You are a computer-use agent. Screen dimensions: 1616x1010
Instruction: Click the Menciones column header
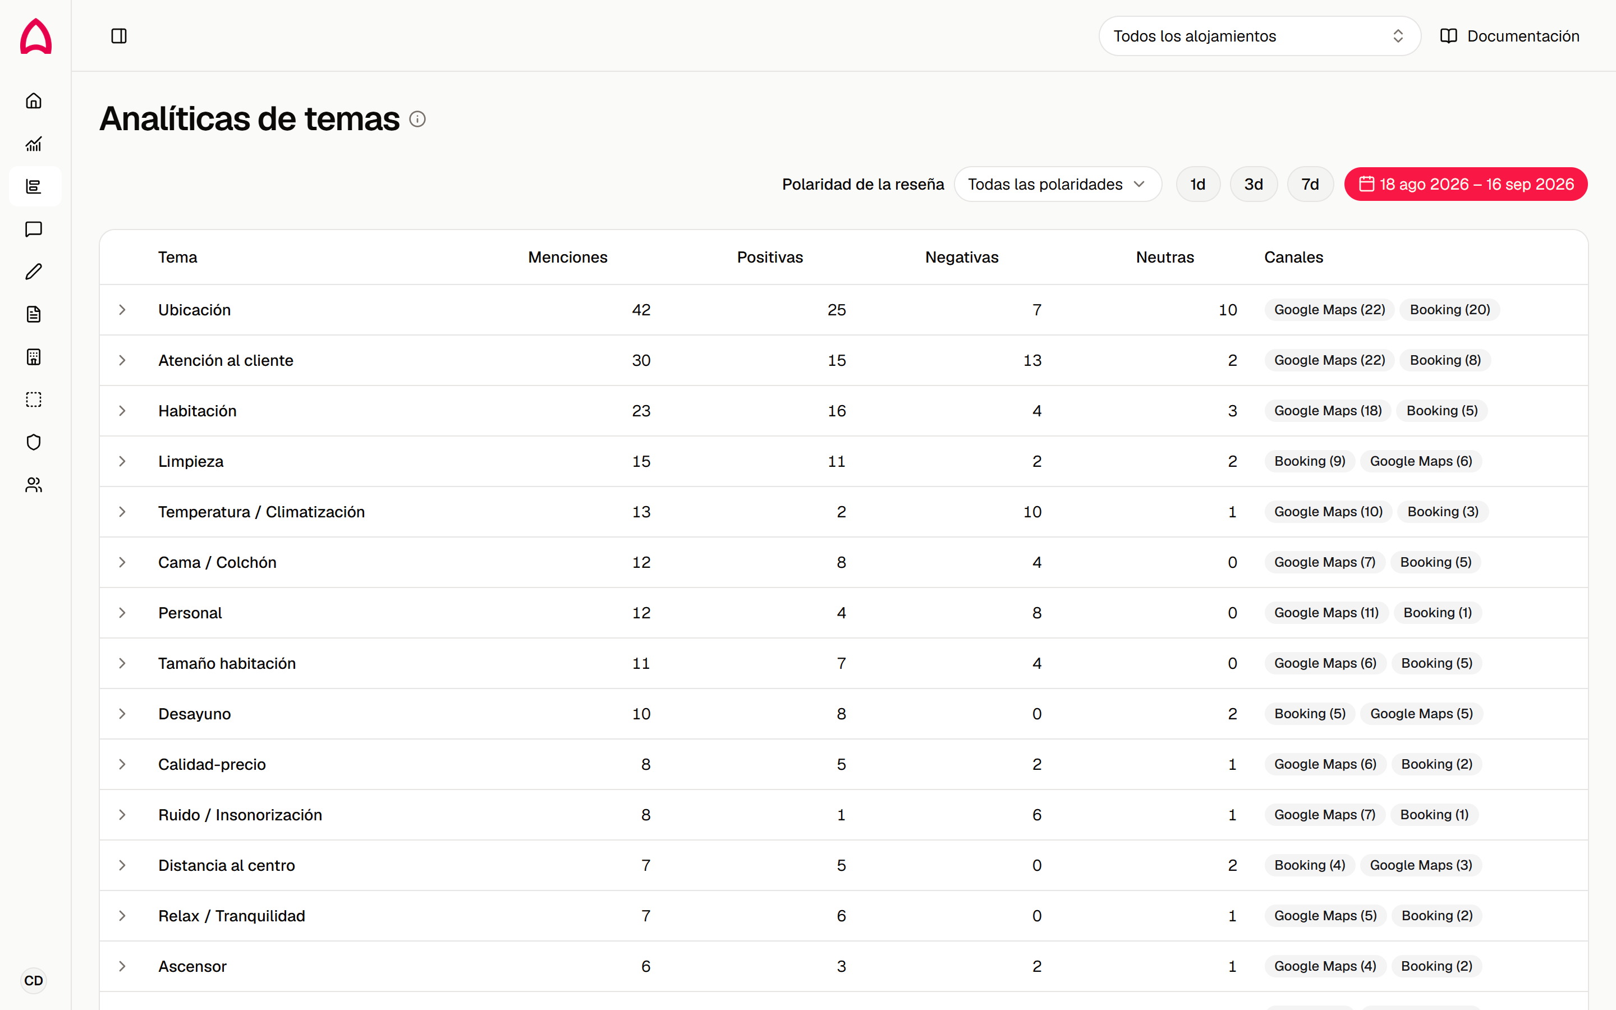pos(568,257)
